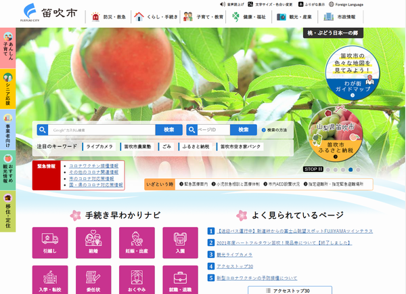
Task: Open the 検索の方法 link
Action: [x=275, y=130]
